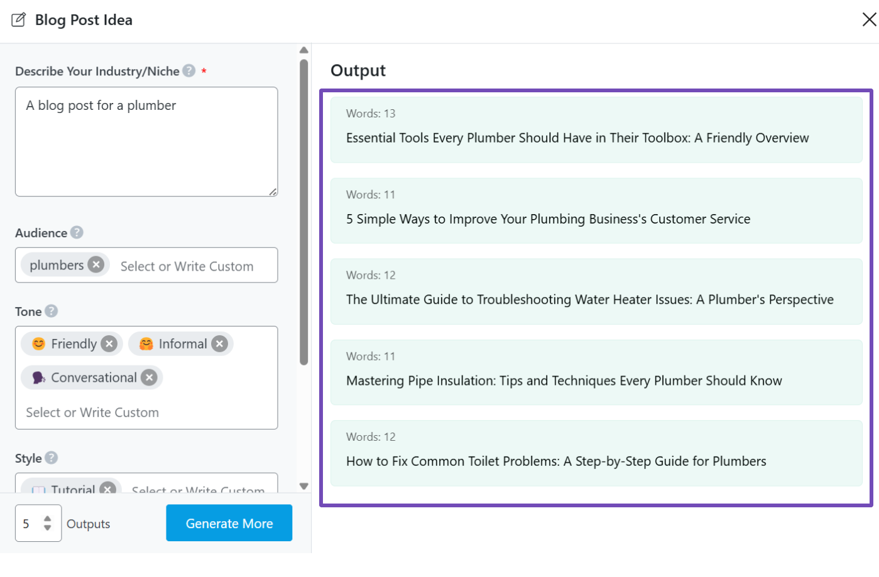Remove the Informal tone tag
Image resolution: width=879 pixels, height=577 pixels.
click(x=219, y=343)
